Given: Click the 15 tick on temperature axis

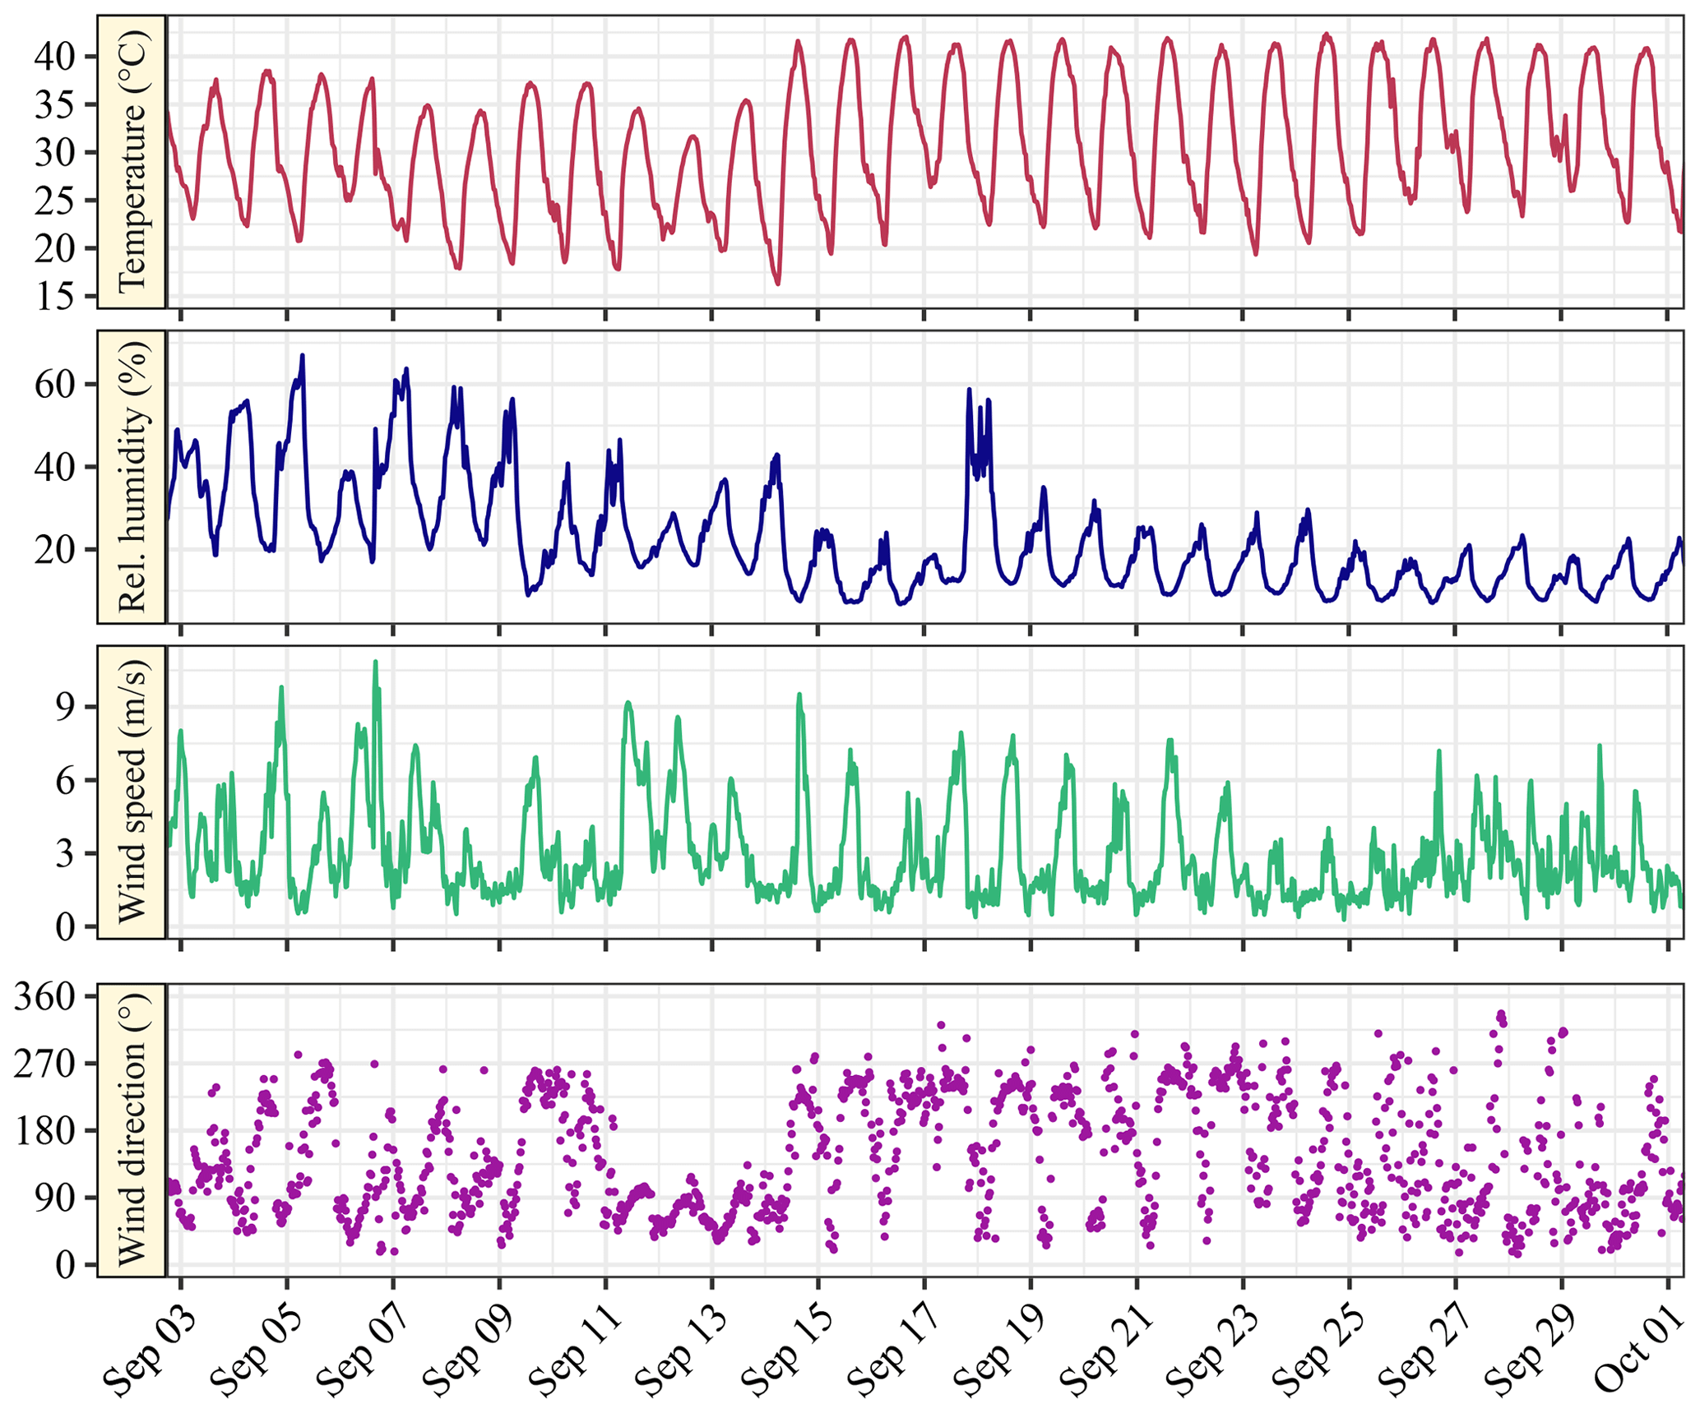Looking at the screenshot, I should tap(56, 297).
